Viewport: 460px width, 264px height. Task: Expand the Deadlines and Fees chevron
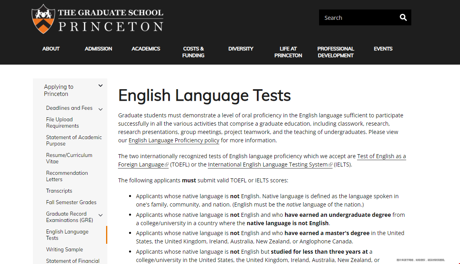coord(101,109)
